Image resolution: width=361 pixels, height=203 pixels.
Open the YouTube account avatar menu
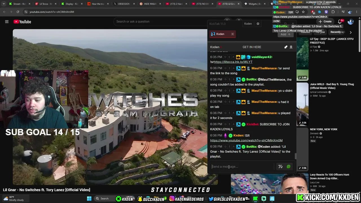[x=351, y=22]
